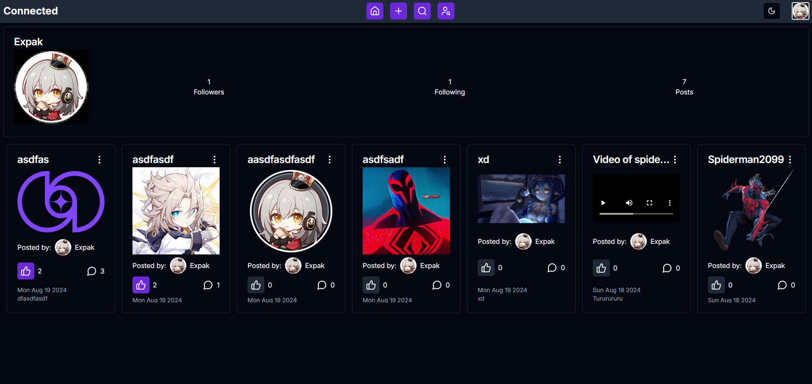Click author avatar on asdfasdf post

(178, 265)
